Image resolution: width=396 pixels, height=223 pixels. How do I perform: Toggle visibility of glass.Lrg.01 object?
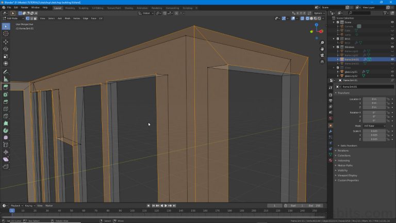(392, 72)
